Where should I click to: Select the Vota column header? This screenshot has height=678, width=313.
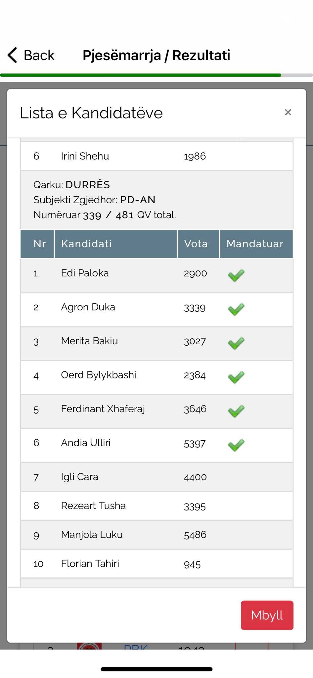coord(198,244)
